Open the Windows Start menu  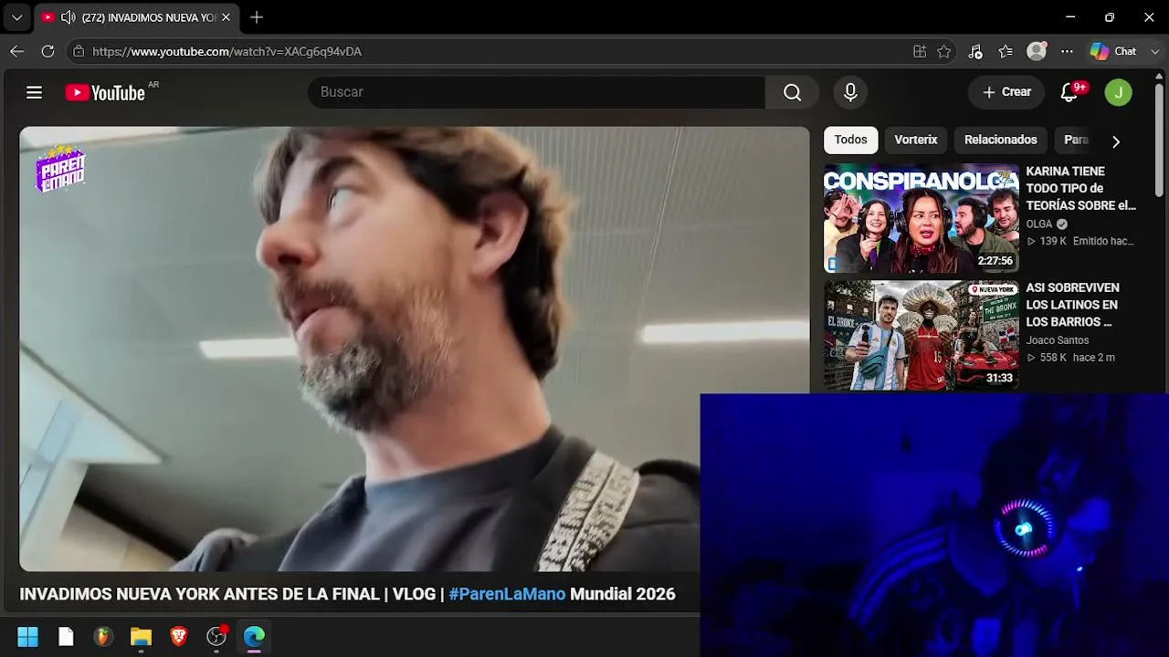[28, 636]
